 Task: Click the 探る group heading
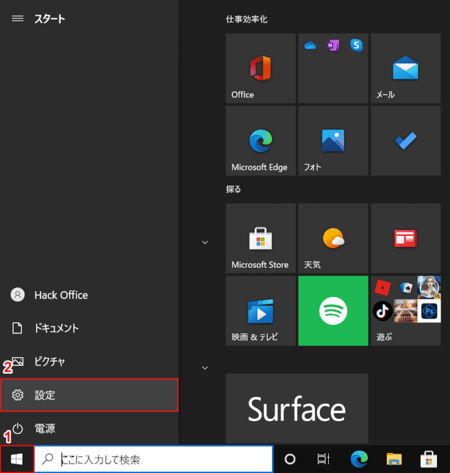[x=234, y=189]
